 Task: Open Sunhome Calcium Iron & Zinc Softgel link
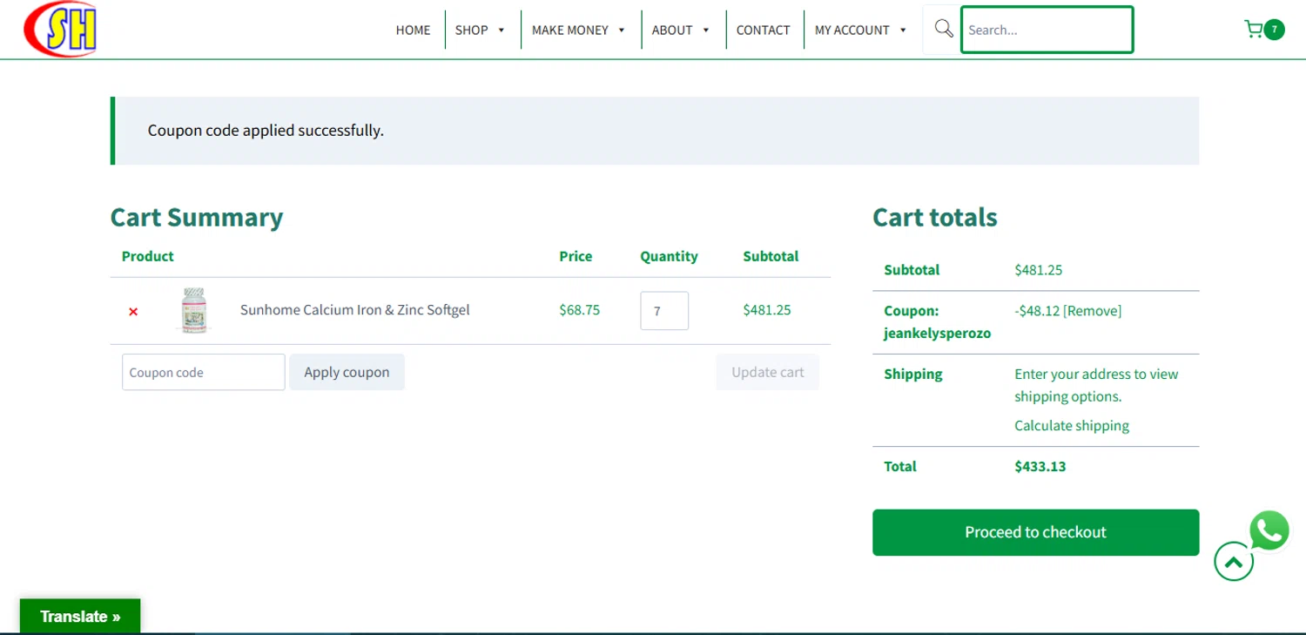[x=355, y=309]
